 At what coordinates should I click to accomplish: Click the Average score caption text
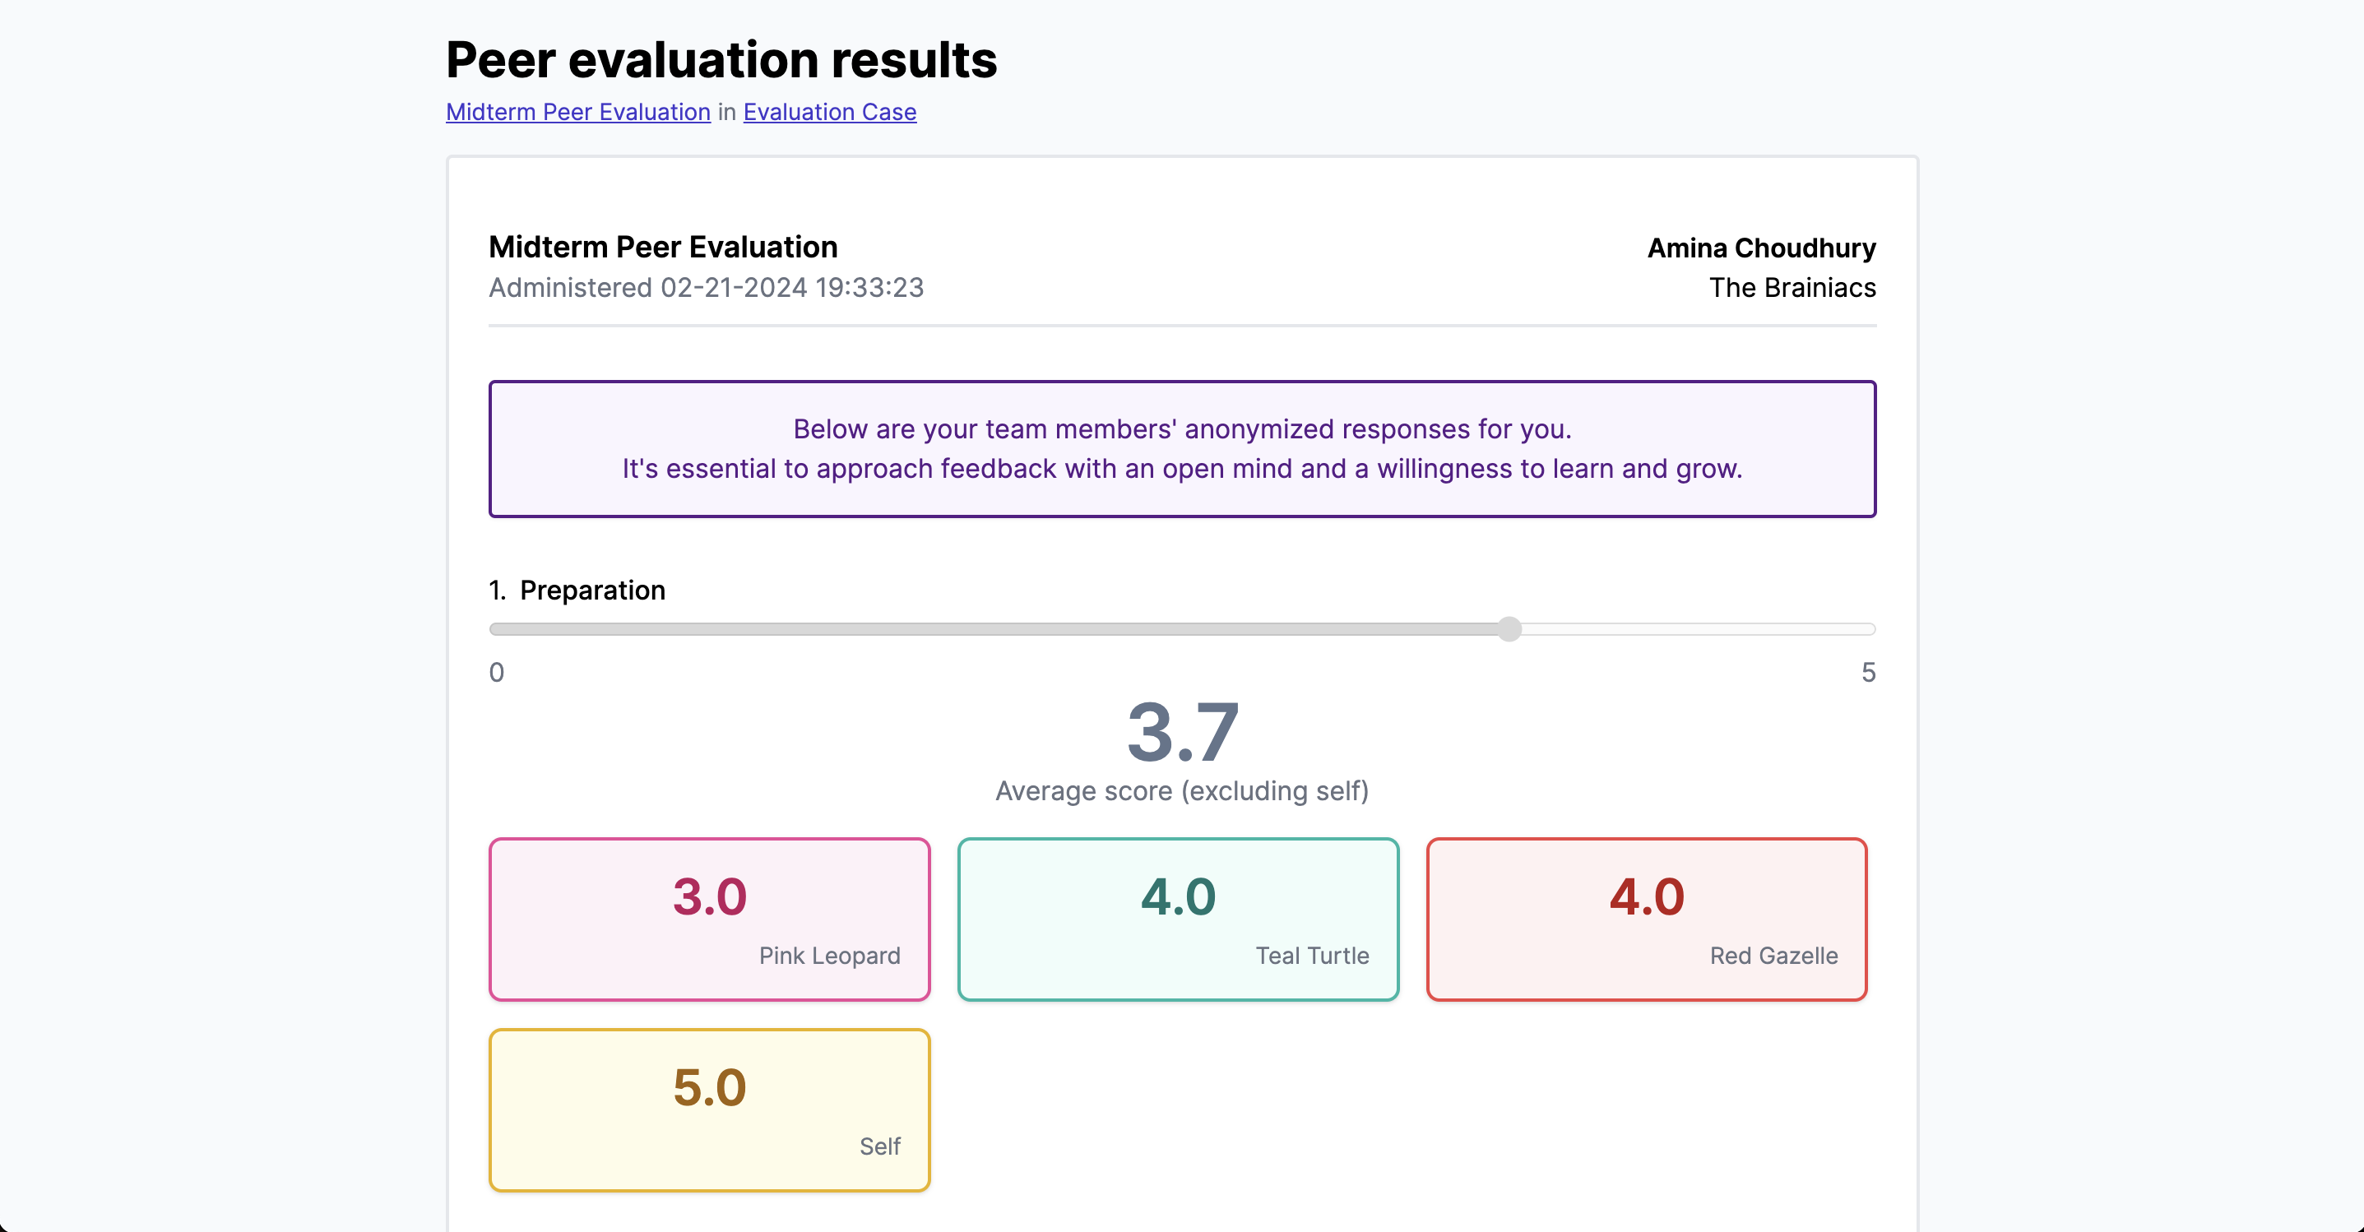click(1182, 790)
